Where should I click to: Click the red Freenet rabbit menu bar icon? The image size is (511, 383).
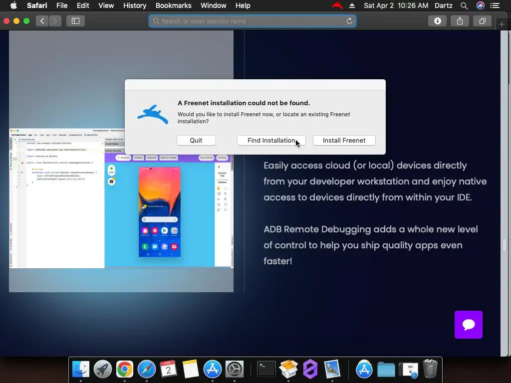337,5
